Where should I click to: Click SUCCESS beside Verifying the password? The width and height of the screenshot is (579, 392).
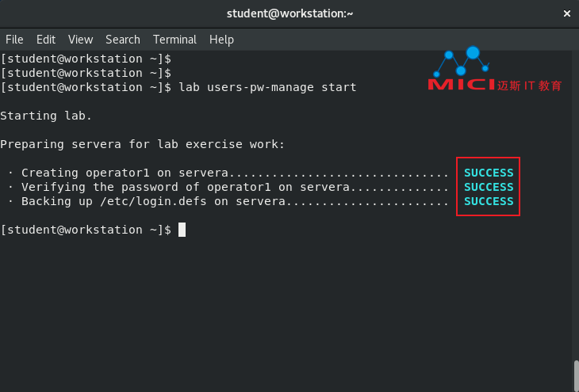(x=489, y=188)
